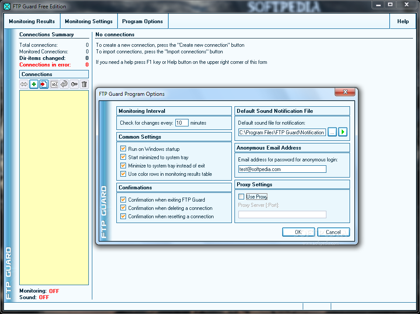Click 'Dir-items changed:' label
The width and height of the screenshot is (420, 314).
[42, 58]
